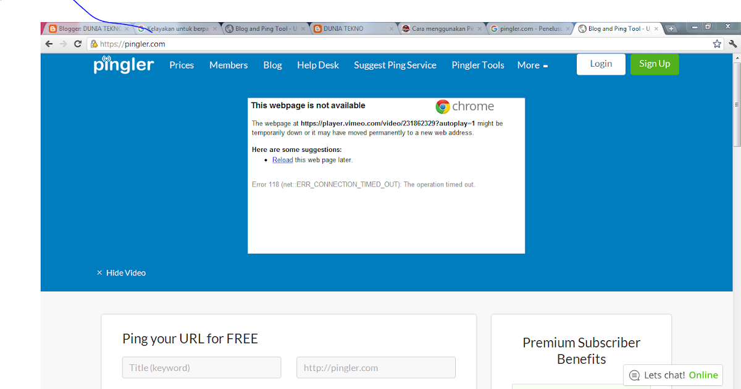Click the 'Ping your URL for FREE' heading

[x=190, y=338]
